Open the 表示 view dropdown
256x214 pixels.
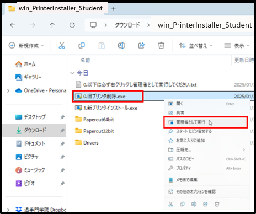pos(237,46)
